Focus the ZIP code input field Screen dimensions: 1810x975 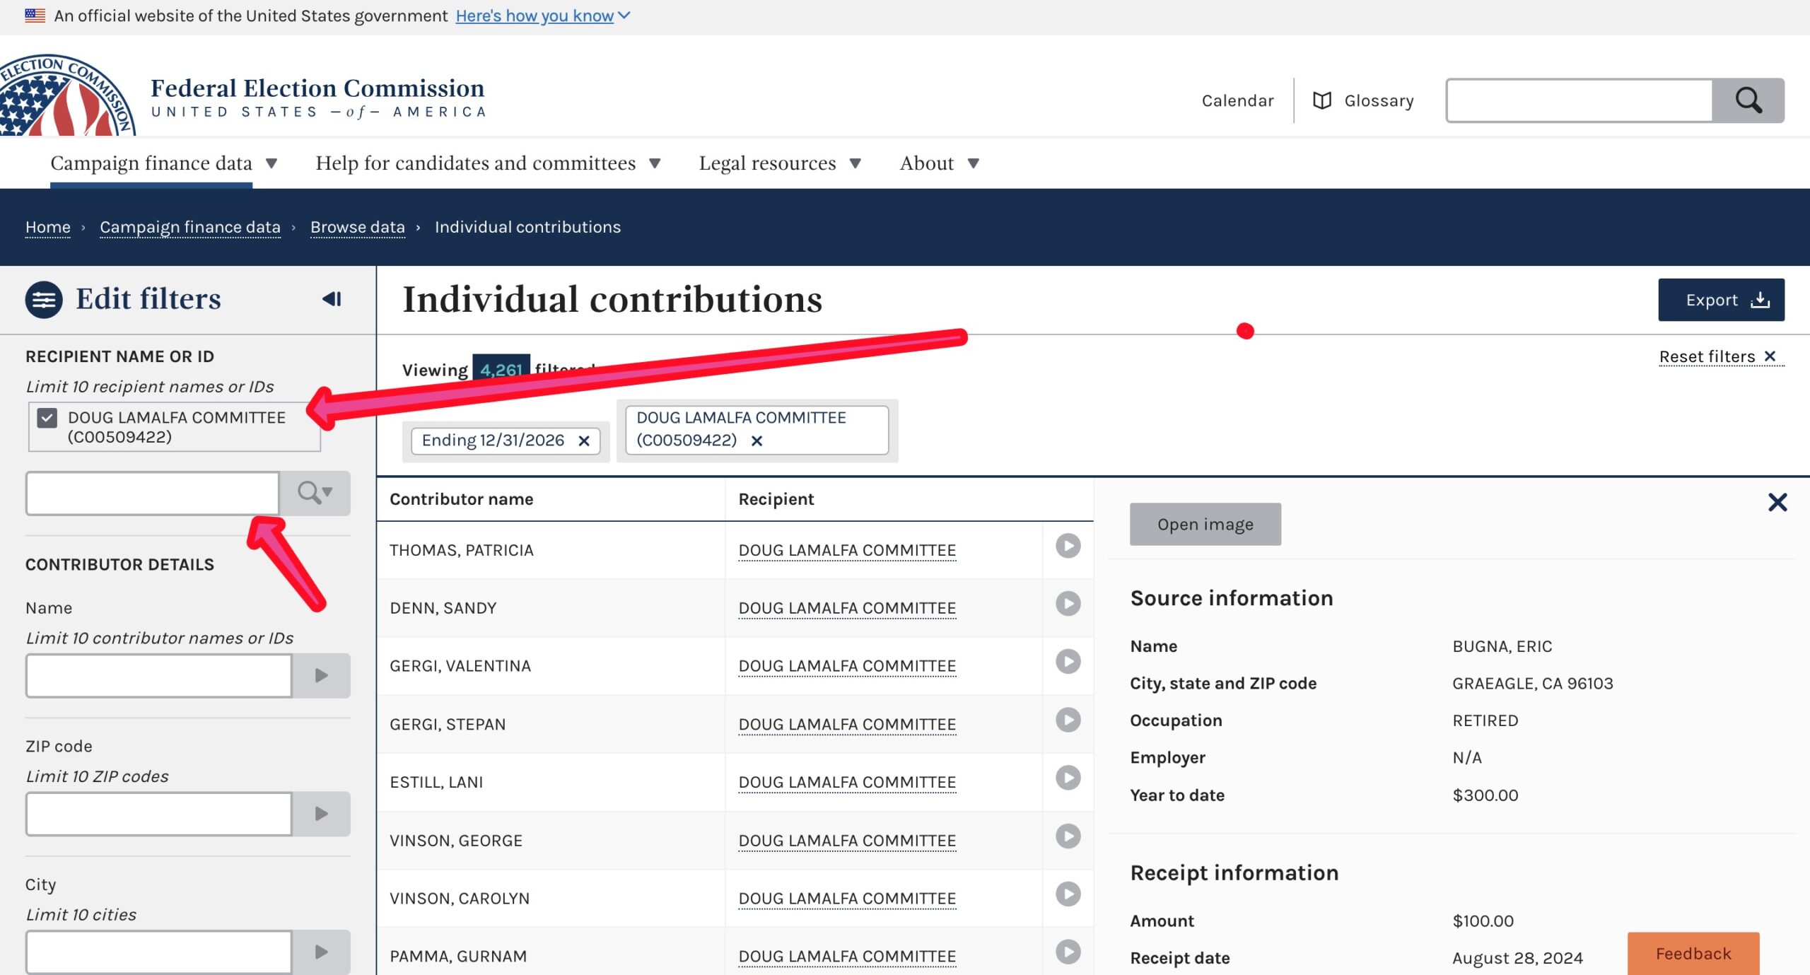pyautogui.click(x=159, y=814)
